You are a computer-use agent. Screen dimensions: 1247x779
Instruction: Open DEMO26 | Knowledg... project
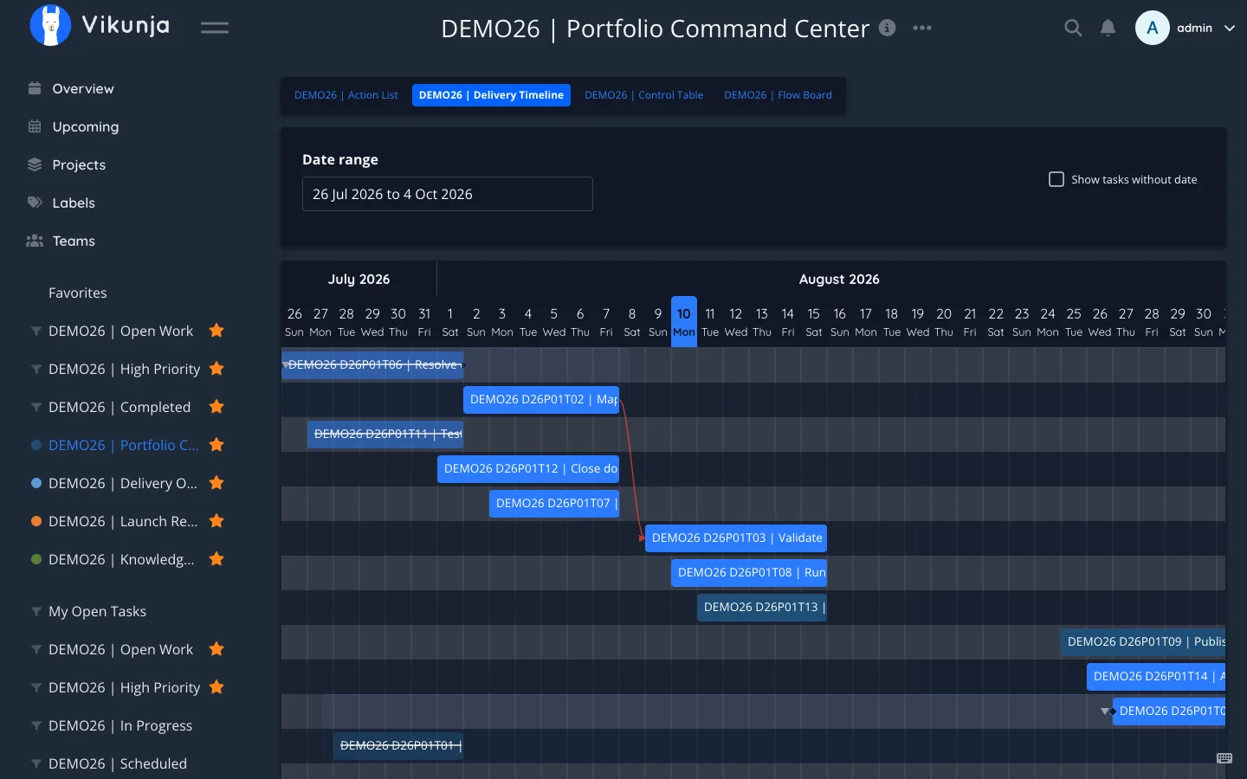click(121, 559)
